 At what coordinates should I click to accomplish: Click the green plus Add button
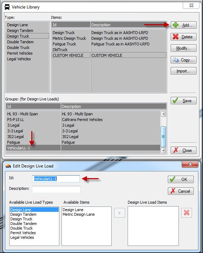(x=183, y=25)
